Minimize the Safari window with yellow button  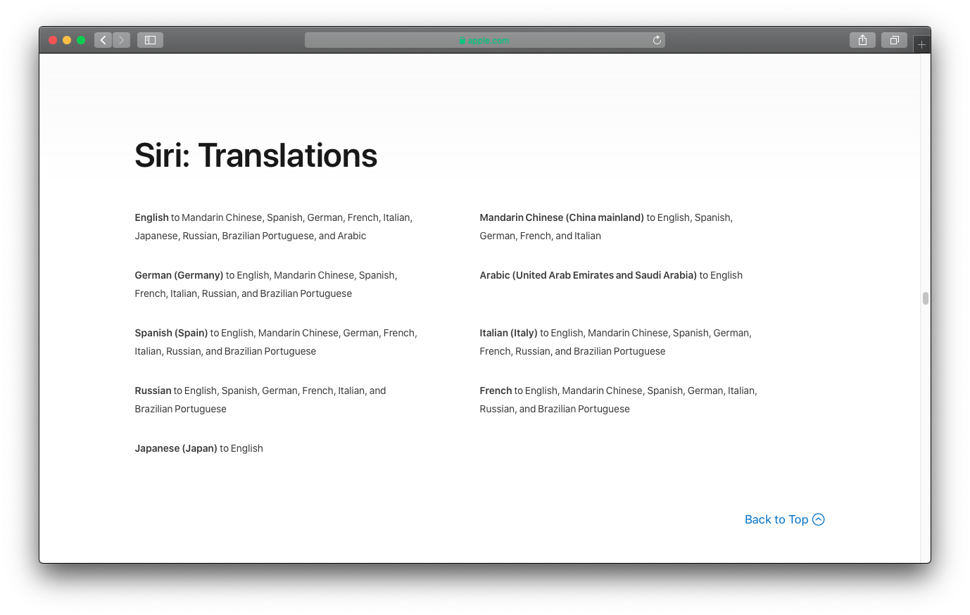point(67,40)
